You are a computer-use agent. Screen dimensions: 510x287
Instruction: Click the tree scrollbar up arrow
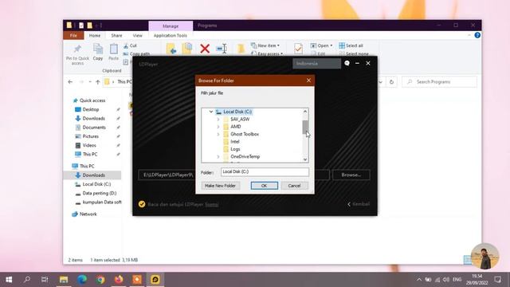point(304,112)
